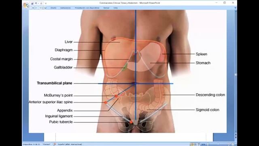Click the vertical scrollbar thumb

coord(236,75)
